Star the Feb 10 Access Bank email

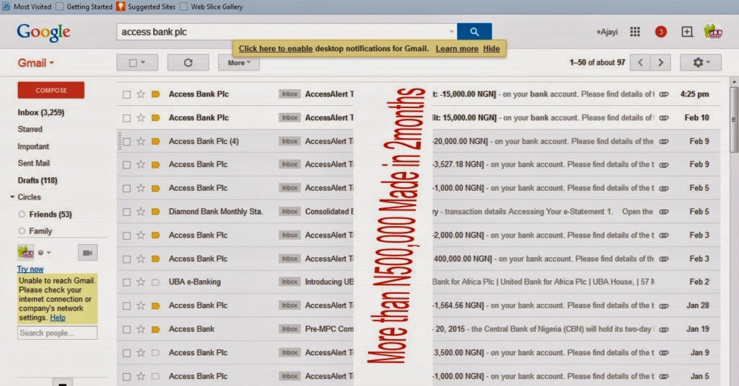coord(141,117)
